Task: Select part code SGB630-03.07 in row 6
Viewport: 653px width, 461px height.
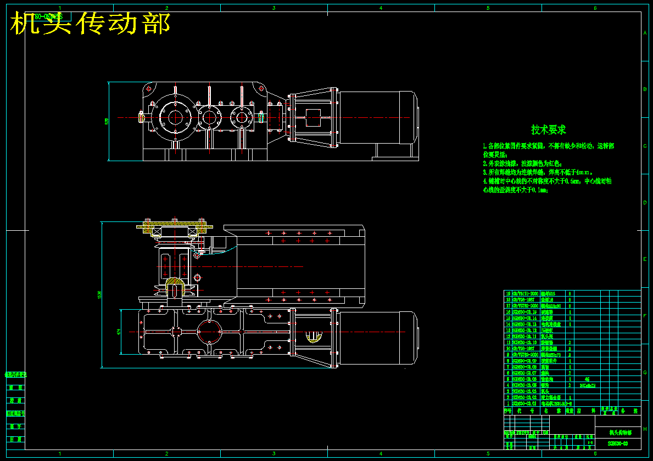Action: [x=524, y=373]
